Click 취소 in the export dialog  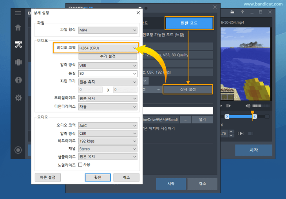coord(202,184)
